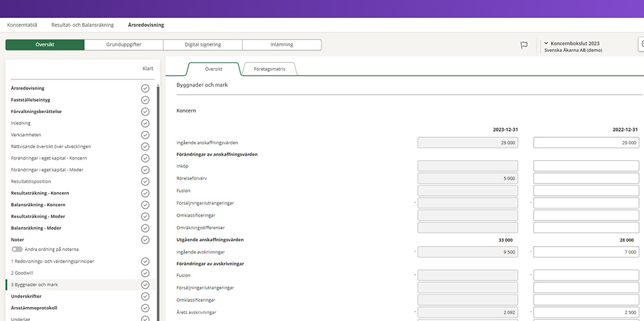Toggle Klart check for Förvaltningsberättelse
Viewport: 644px width, 321px height.
pyautogui.click(x=145, y=111)
